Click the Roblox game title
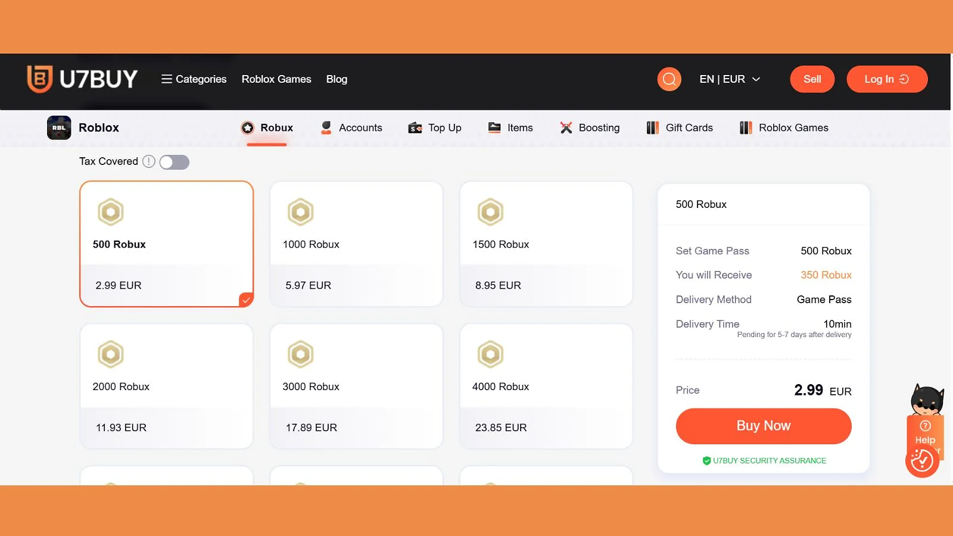This screenshot has width=953, height=536. [99, 127]
